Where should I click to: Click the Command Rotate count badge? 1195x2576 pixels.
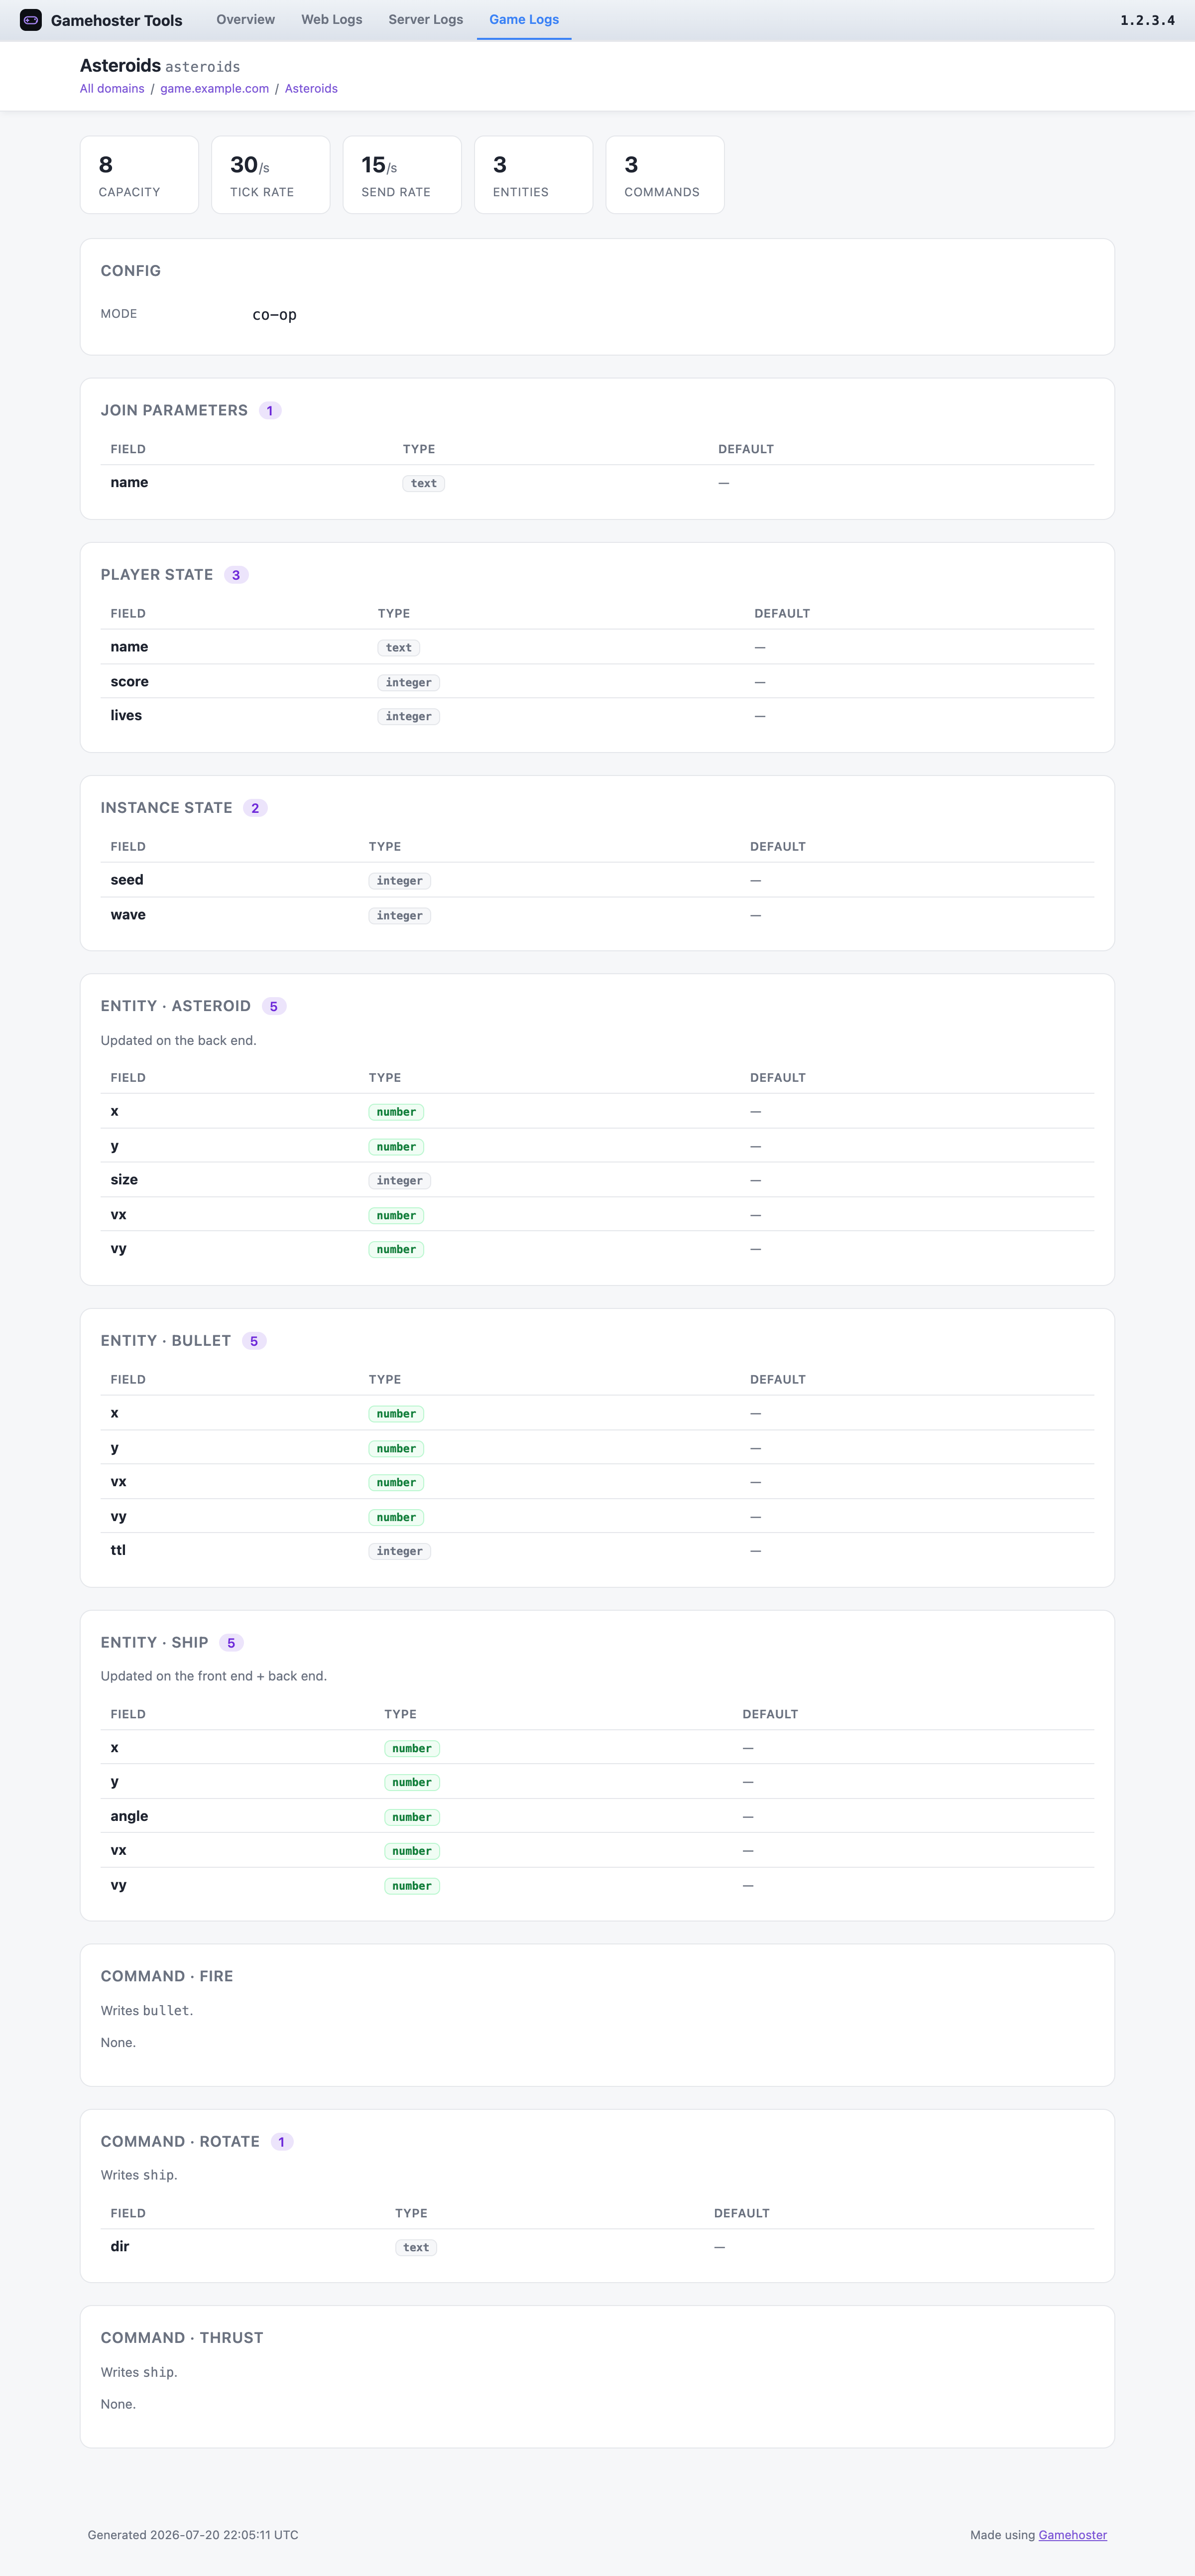[282, 2141]
